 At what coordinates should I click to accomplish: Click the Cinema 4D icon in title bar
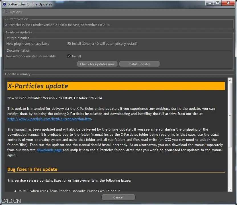coord(5,4)
